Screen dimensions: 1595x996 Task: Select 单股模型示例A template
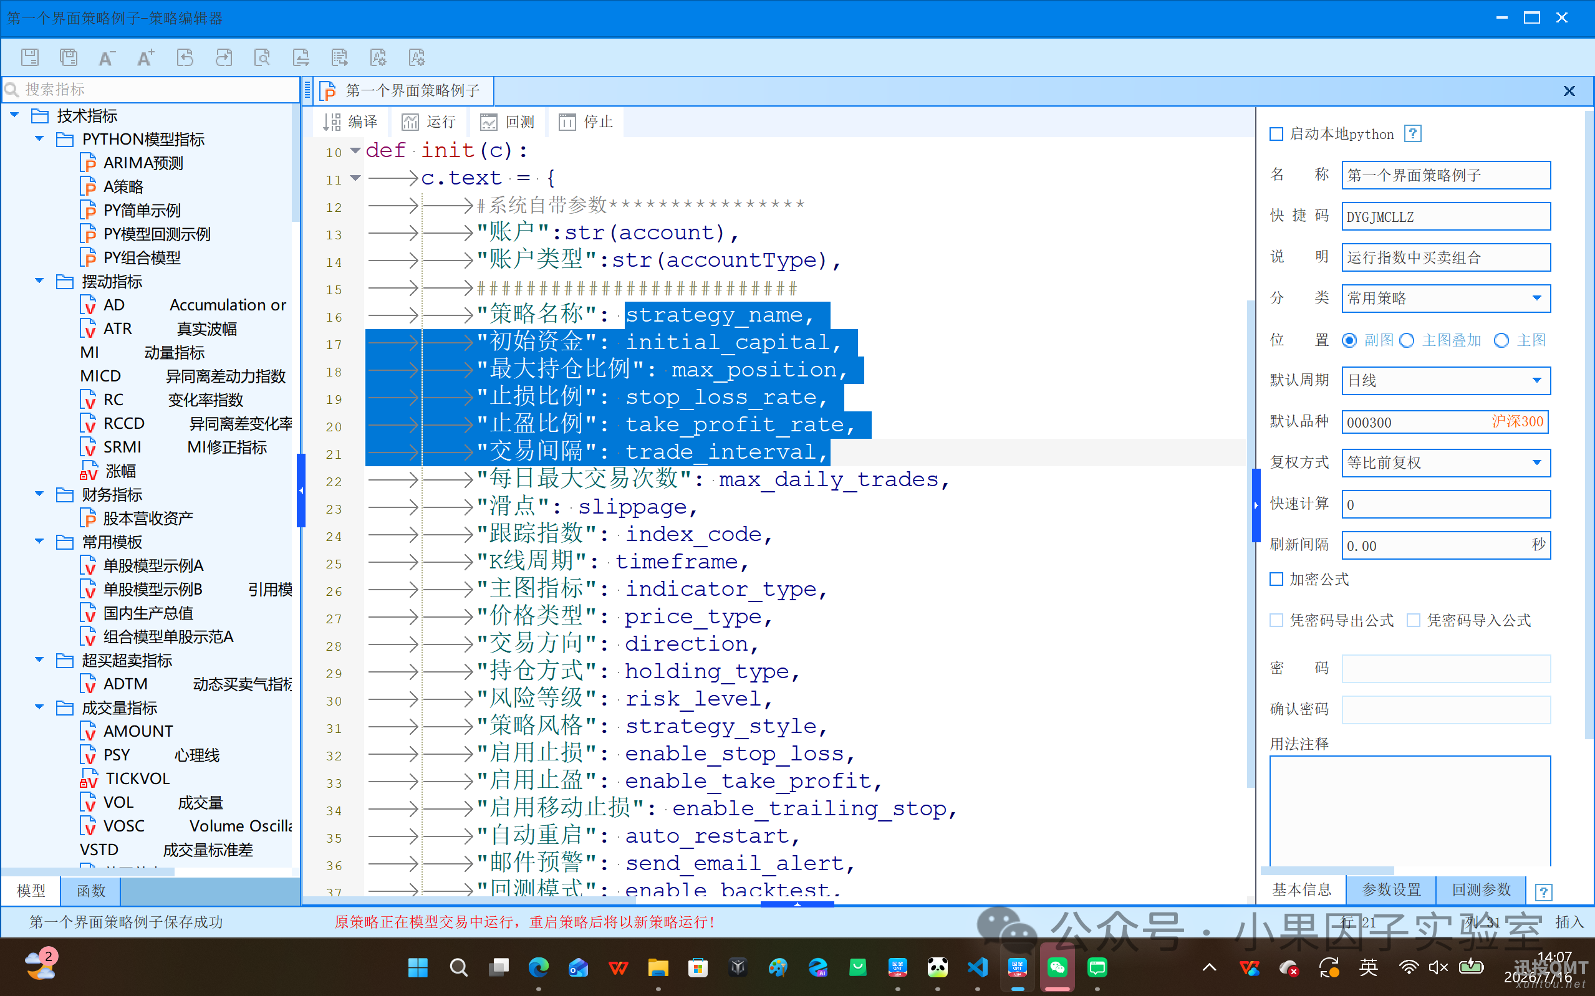coord(153,565)
